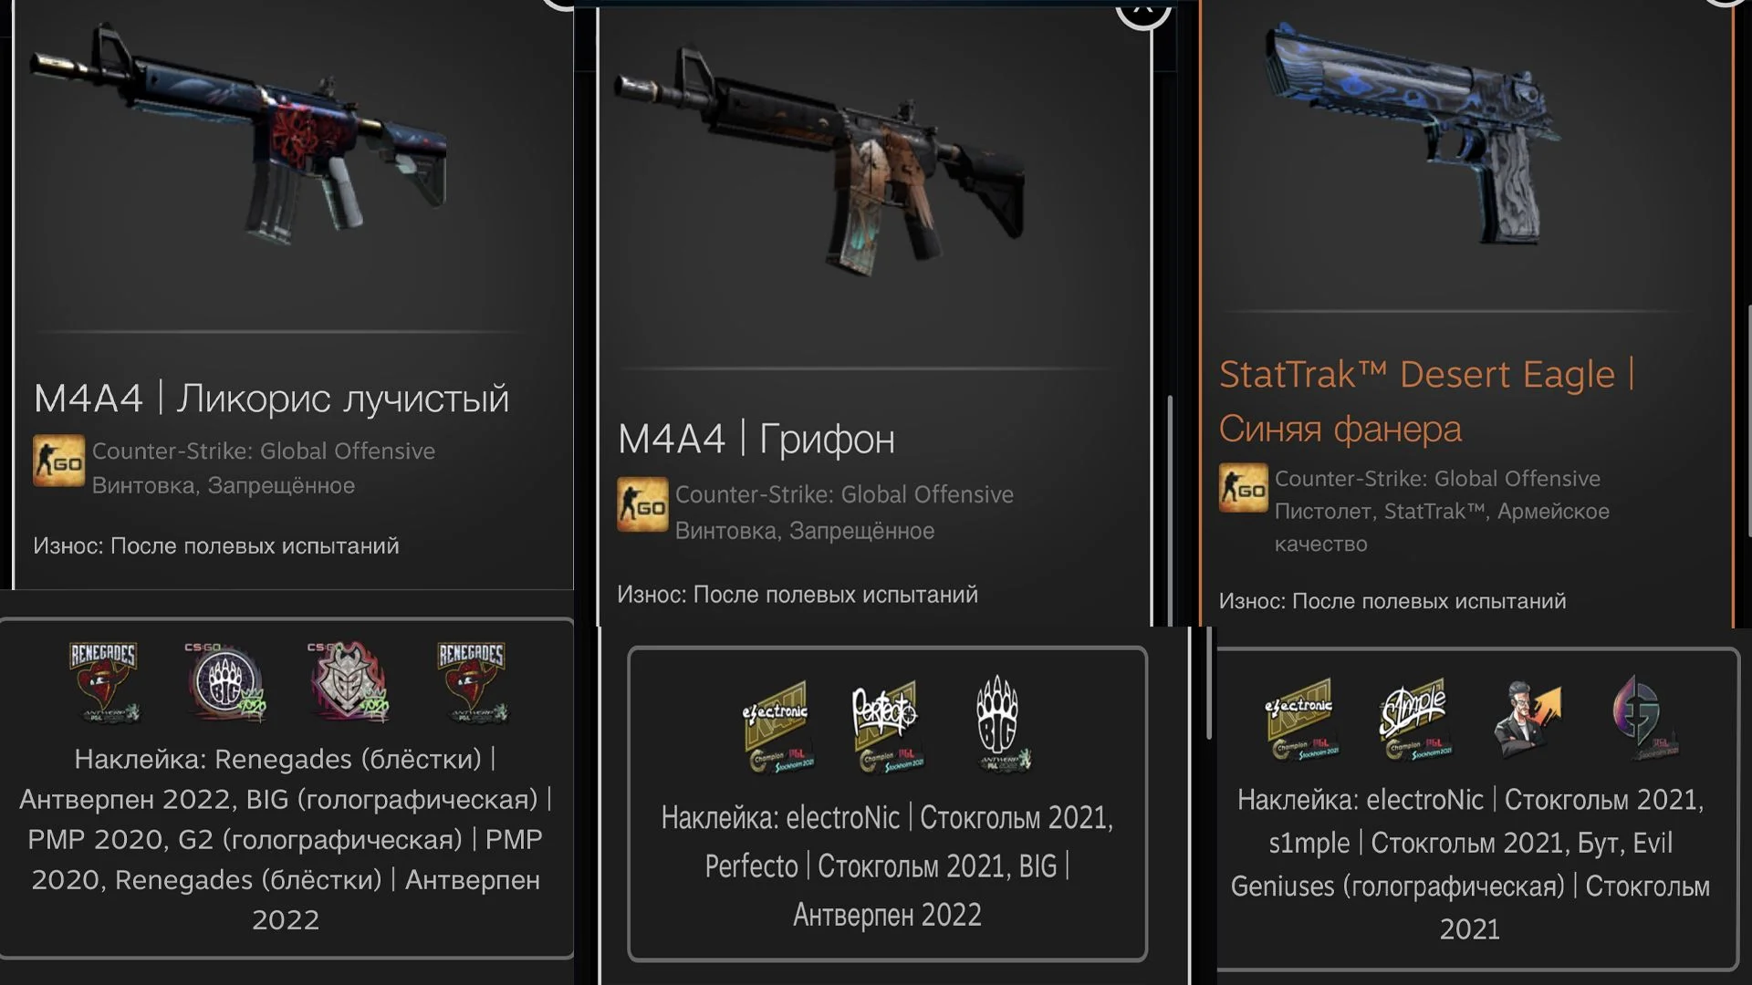Select the Bot character sticker icon

(x=1527, y=719)
